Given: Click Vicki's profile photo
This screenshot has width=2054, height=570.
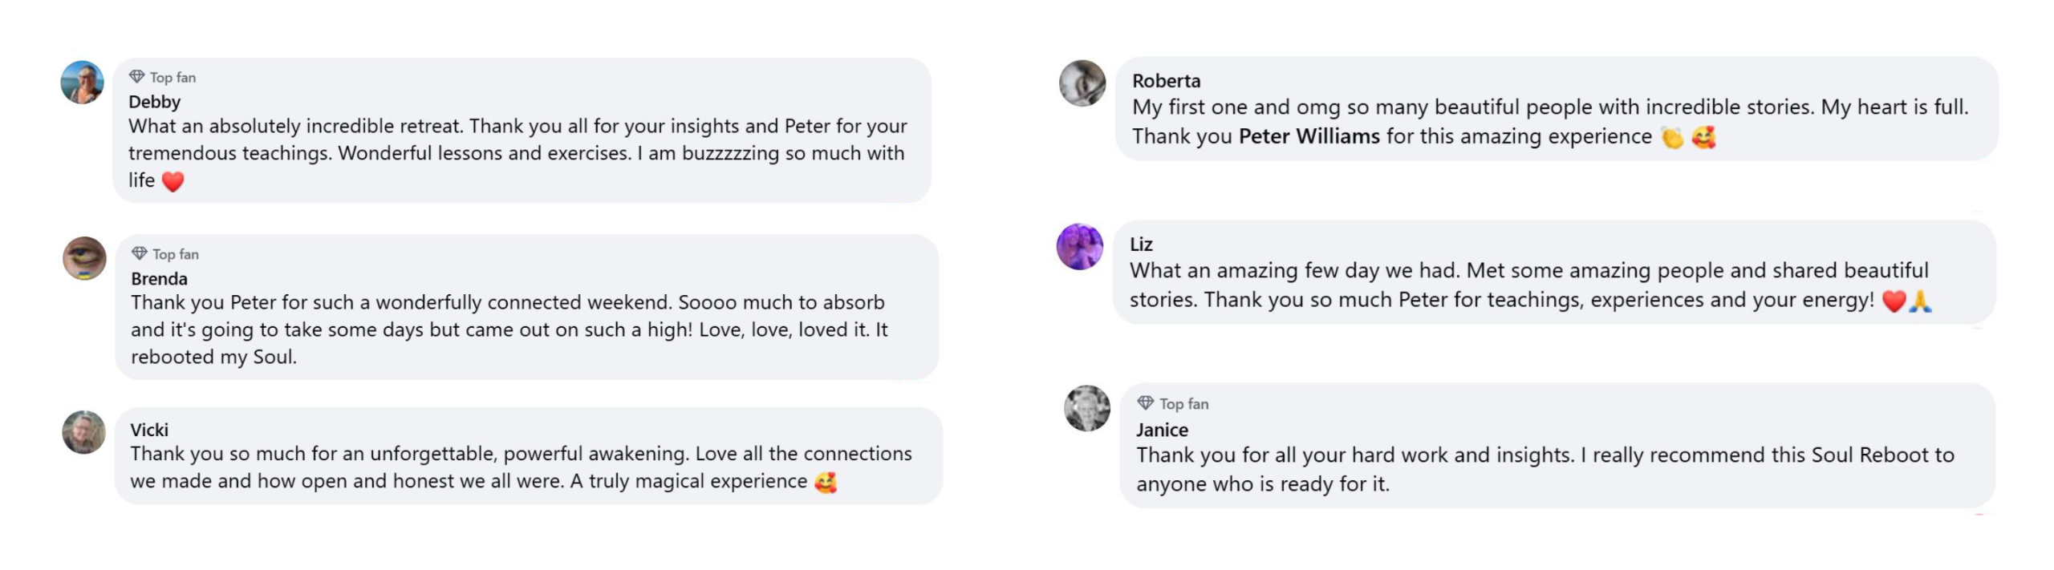Looking at the screenshot, I should [x=84, y=433].
